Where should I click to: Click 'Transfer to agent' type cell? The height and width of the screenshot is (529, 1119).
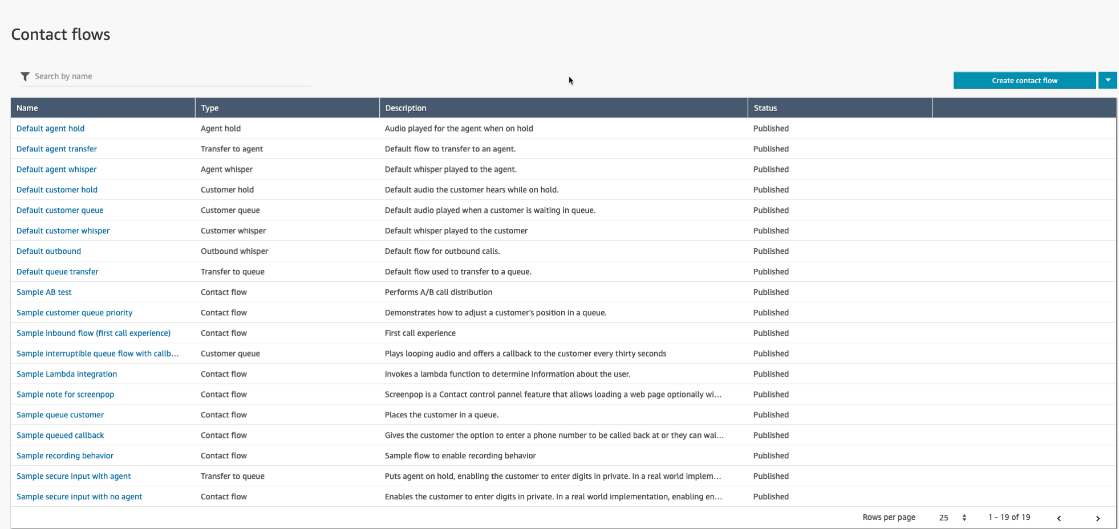coord(232,149)
